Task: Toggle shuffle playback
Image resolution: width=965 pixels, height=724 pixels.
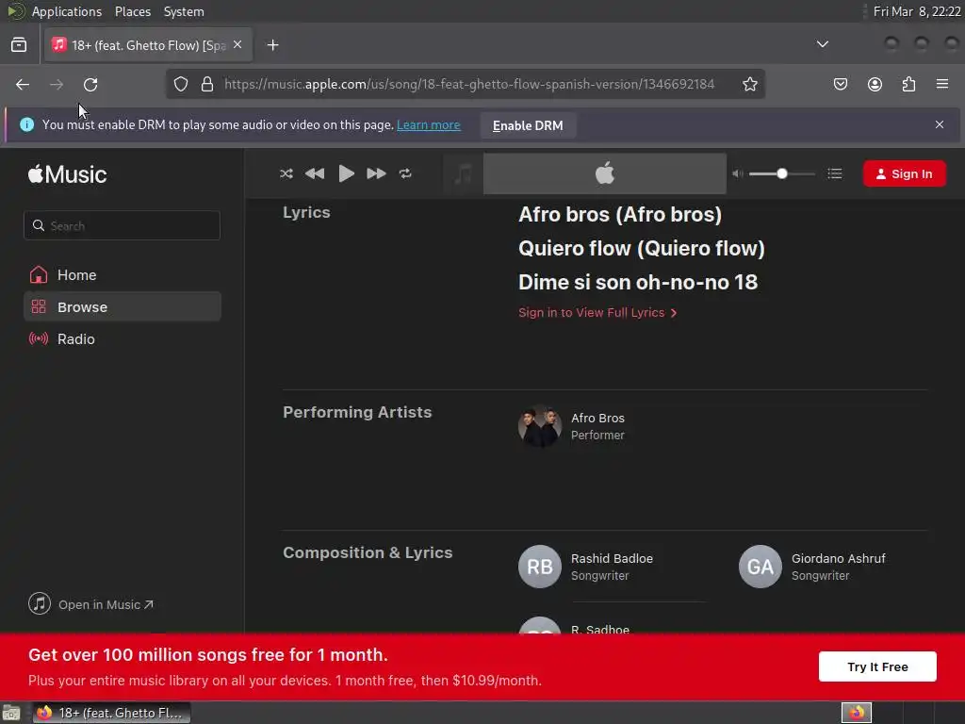Action: (x=286, y=173)
